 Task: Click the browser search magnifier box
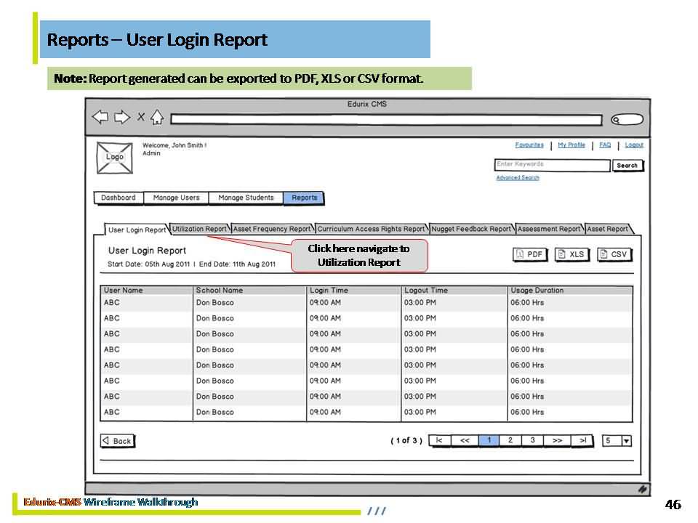click(627, 120)
